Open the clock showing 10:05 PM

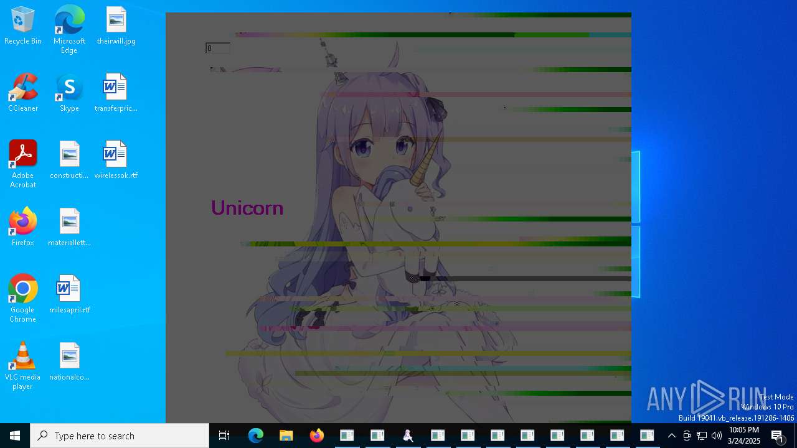coord(744,436)
